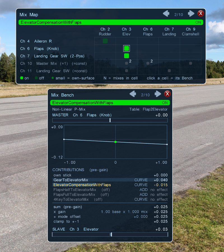Click the CONTRIBUTIONS (pre-gain) heading
The width and height of the screenshot is (224, 252).
(80, 170)
